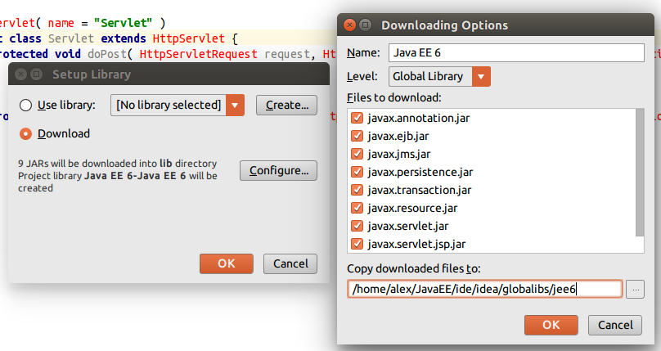The height and width of the screenshot is (351, 661).
Task: Close the Downloading Options dialog
Action: coord(350,25)
